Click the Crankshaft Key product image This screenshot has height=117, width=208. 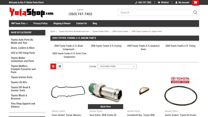click(x=144, y=91)
